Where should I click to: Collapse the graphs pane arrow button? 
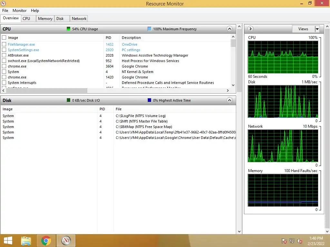[250, 29]
